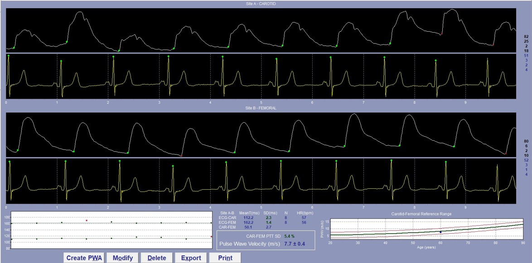
Task: Click last red rejected marker on carotid waveform
Action: (x=493, y=45)
